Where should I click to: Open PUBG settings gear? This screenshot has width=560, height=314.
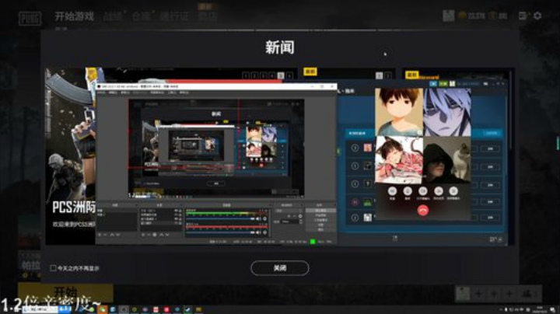coord(537,16)
